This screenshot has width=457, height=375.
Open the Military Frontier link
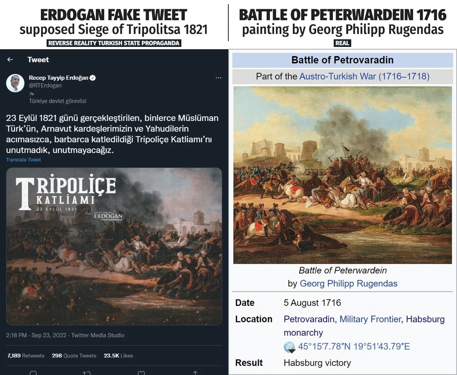370,319
